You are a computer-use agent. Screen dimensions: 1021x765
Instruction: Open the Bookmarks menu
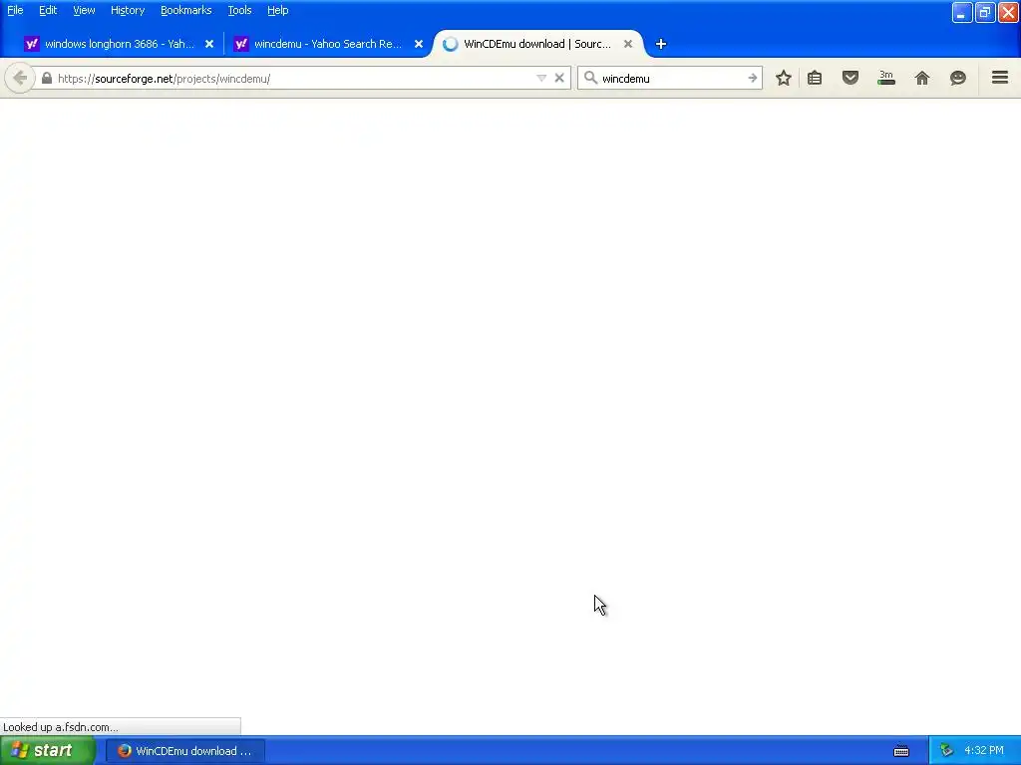point(186,10)
